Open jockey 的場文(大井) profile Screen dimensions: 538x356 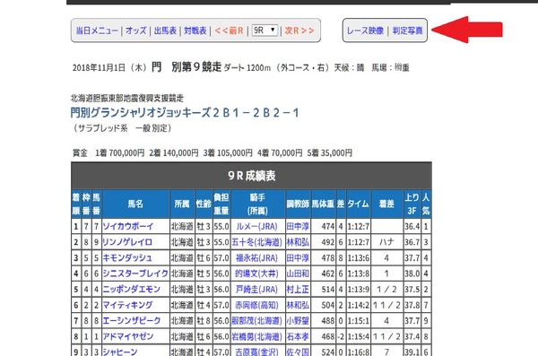(x=256, y=274)
